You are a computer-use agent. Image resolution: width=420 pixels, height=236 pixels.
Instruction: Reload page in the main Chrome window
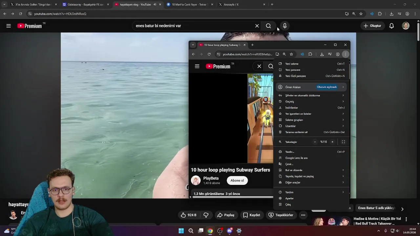[20, 14]
